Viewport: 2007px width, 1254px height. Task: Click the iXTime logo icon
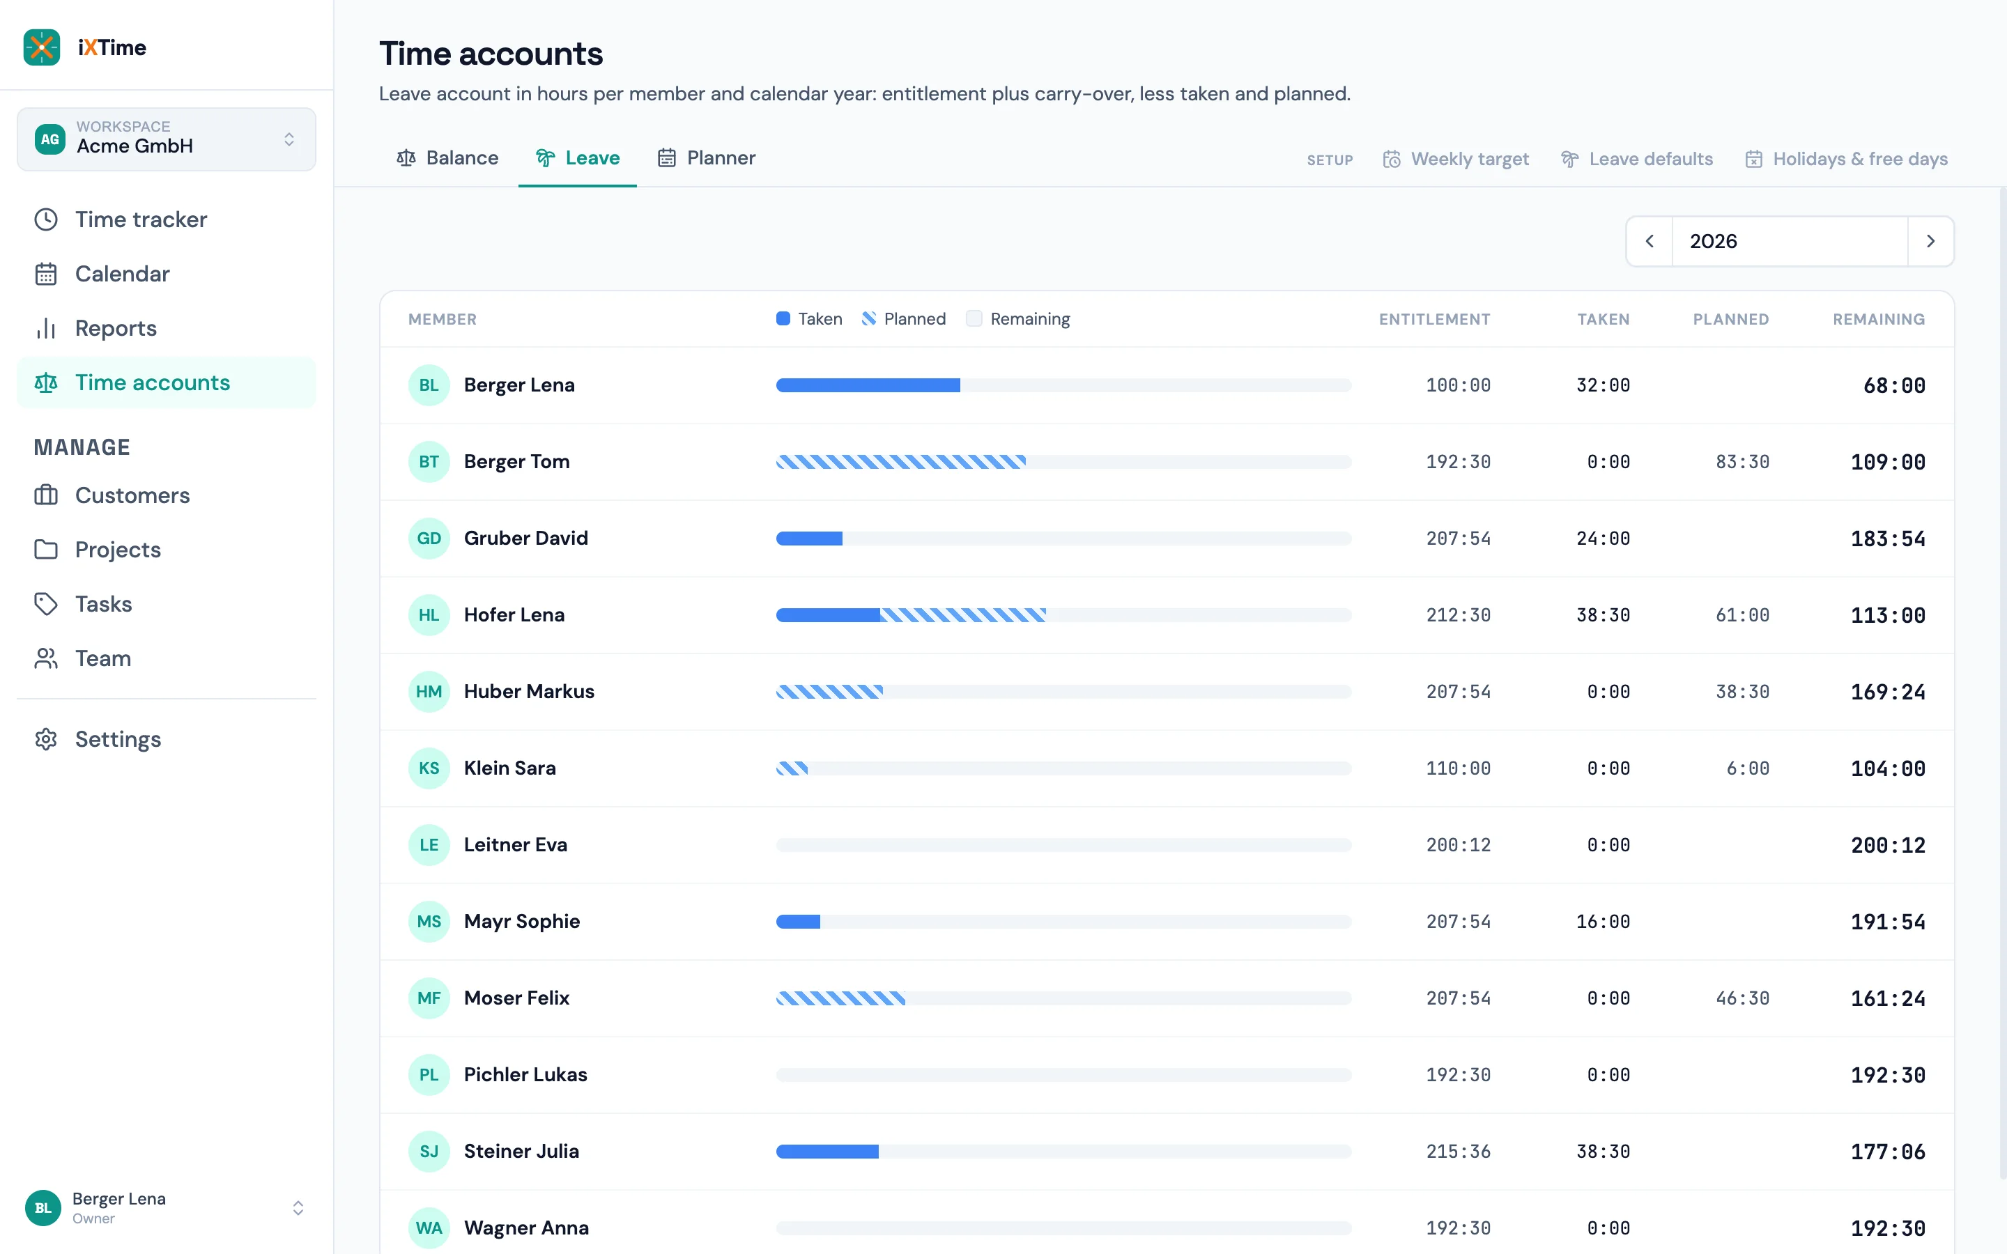click(x=42, y=47)
